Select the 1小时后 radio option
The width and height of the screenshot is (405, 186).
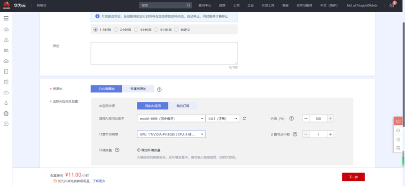click(x=95, y=29)
